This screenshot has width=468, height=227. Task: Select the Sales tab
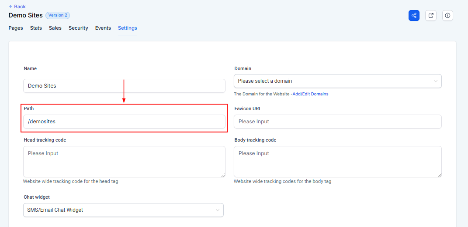55,28
